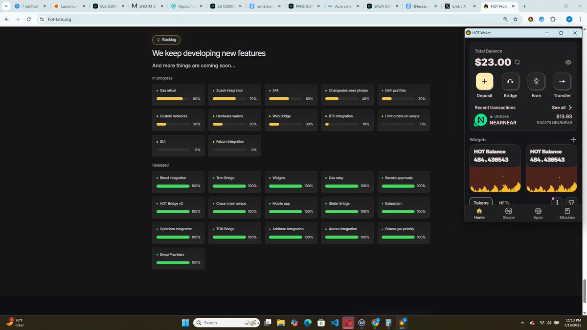Image resolution: width=587 pixels, height=330 pixels.
Task: Open the NEARNEAR Unstake transaction
Action: (523, 120)
